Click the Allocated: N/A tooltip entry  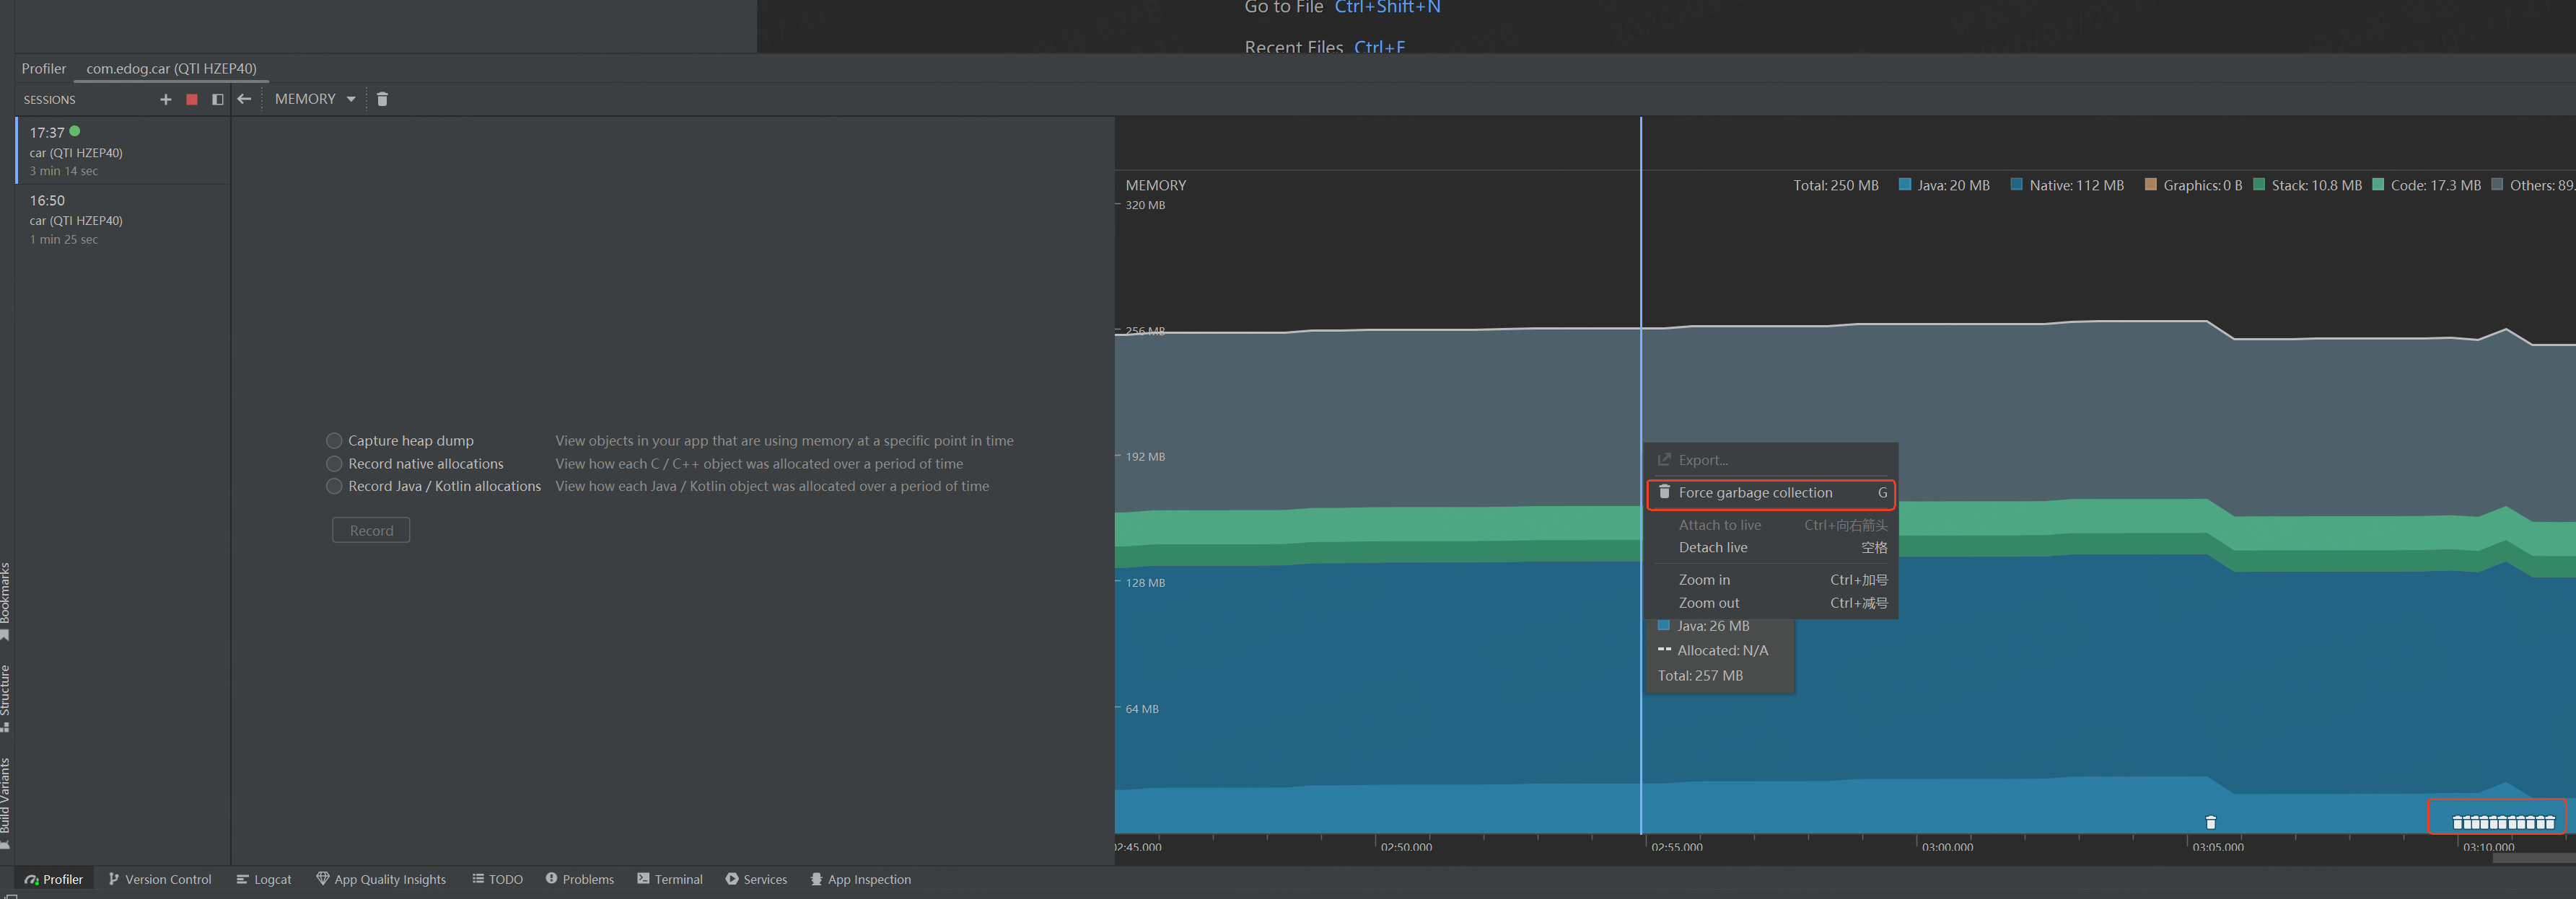[1713, 650]
